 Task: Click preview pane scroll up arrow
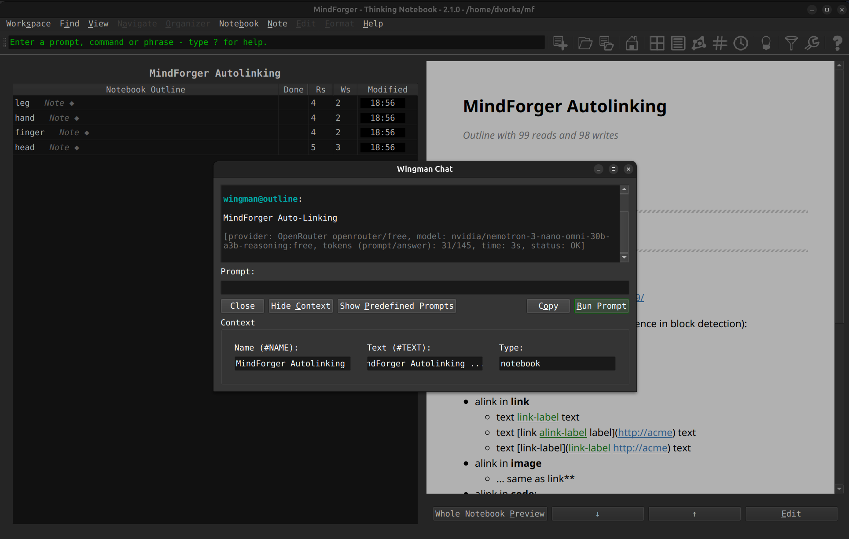839,66
